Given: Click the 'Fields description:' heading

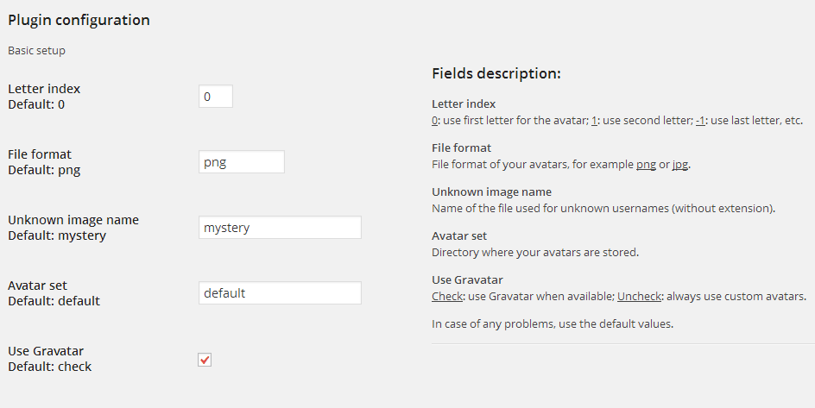Looking at the screenshot, I should click(496, 73).
